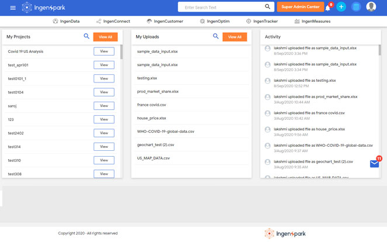Select france covid.csv in My Uploads
The image size is (387, 242).
(x=151, y=105)
